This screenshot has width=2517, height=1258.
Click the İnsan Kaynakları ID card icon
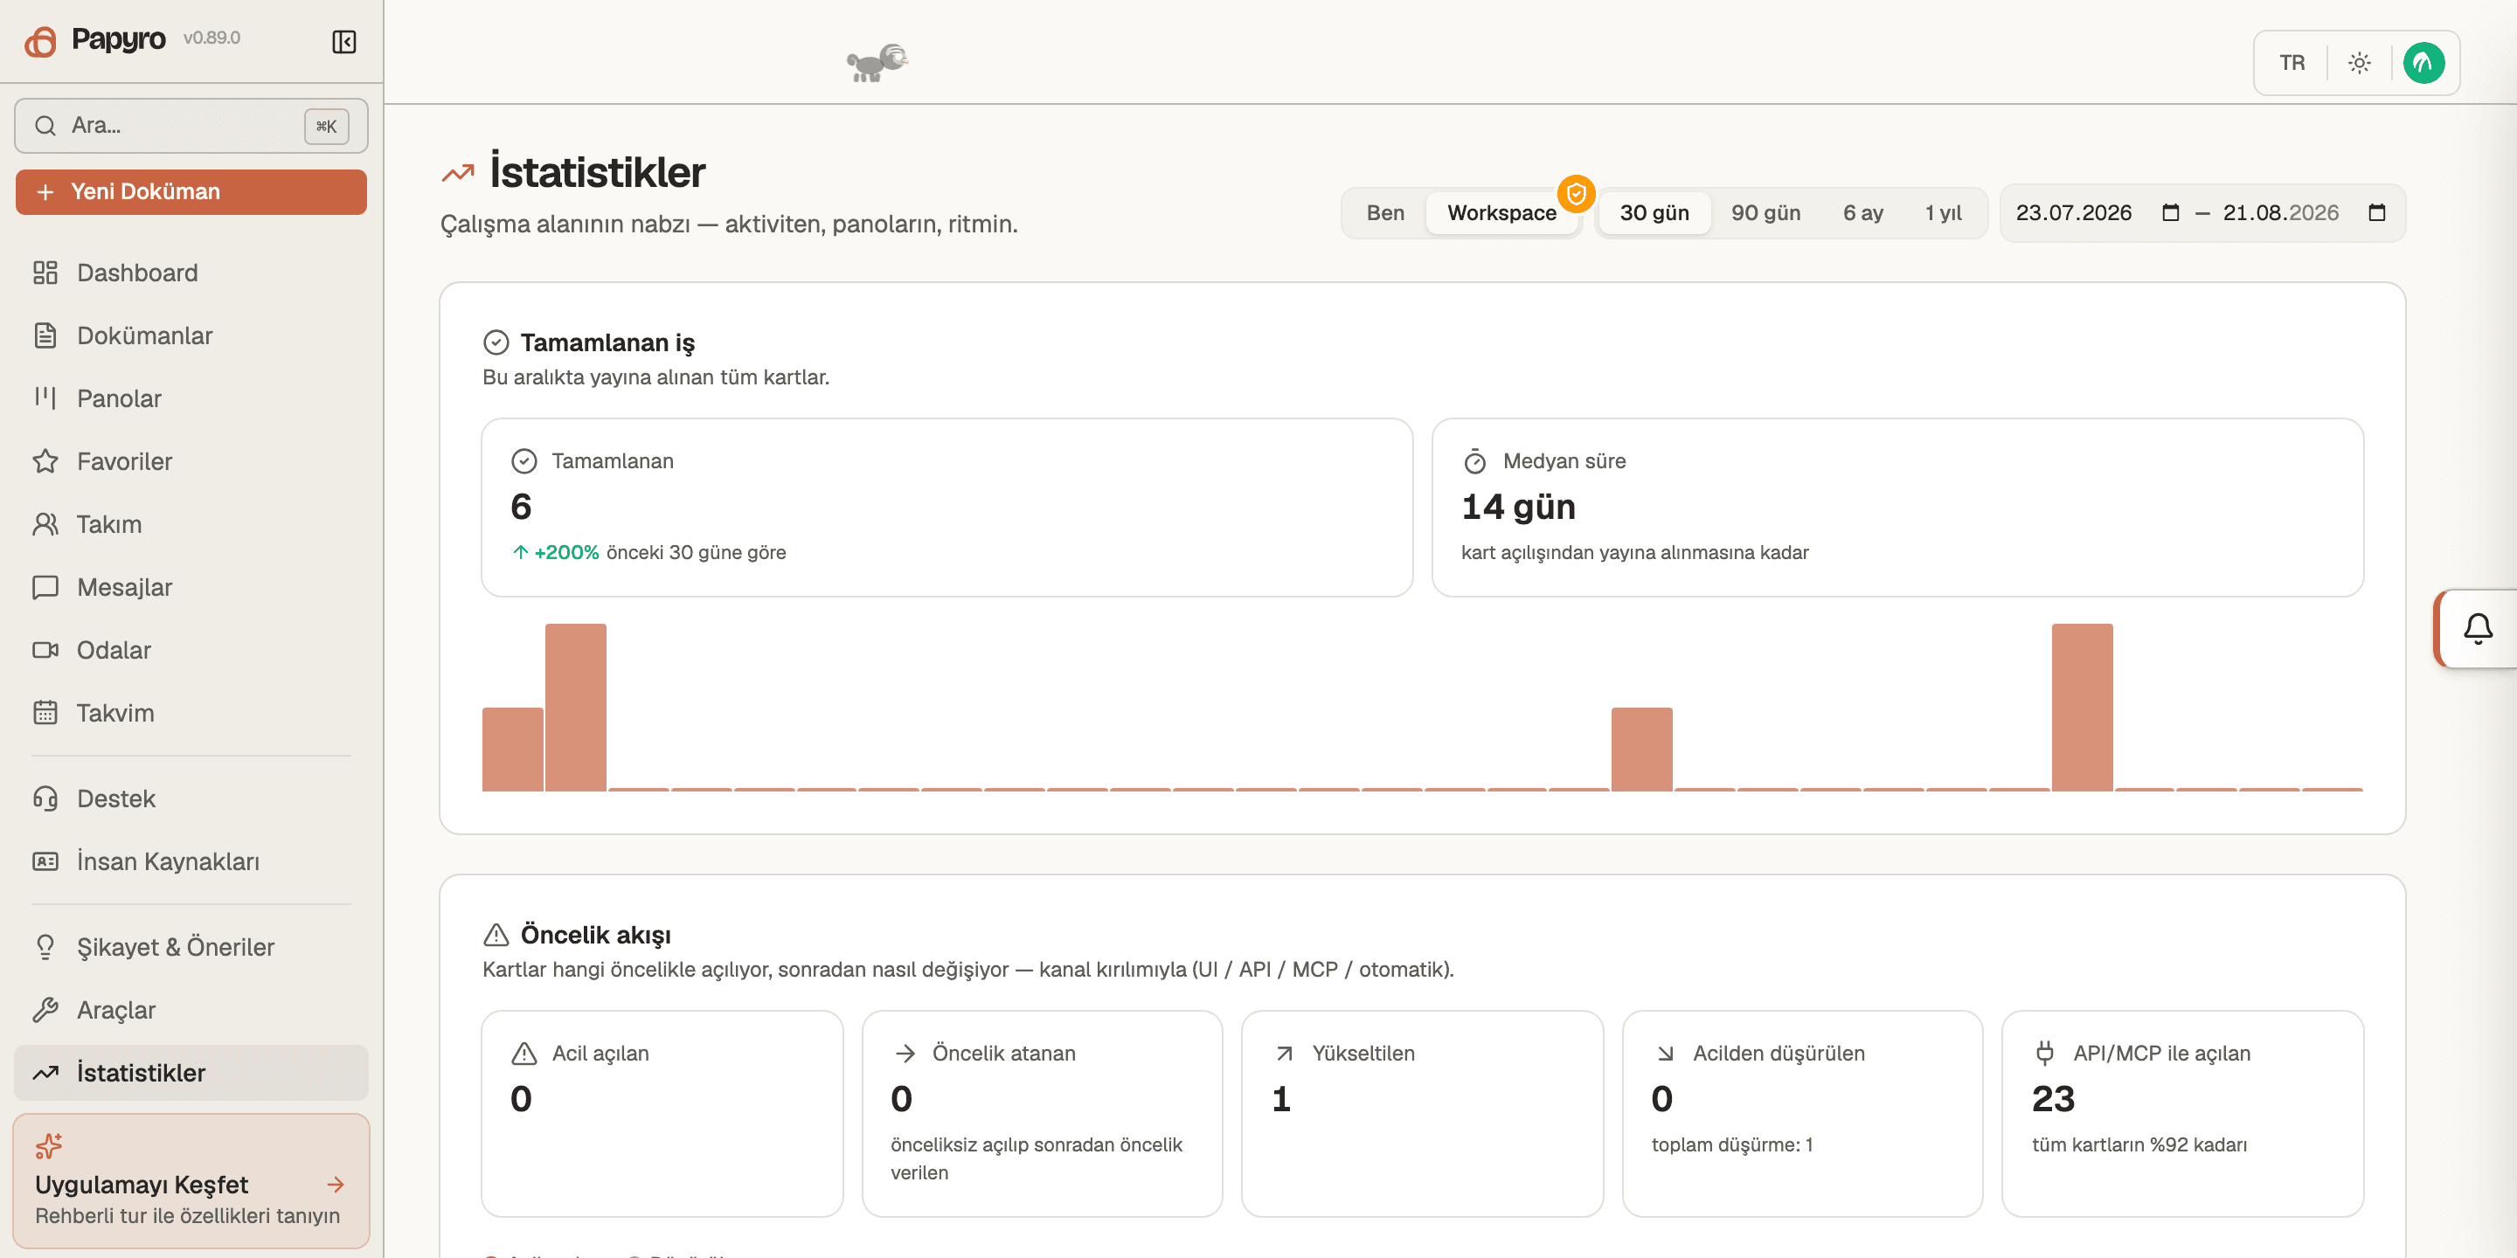pyautogui.click(x=45, y=861)
